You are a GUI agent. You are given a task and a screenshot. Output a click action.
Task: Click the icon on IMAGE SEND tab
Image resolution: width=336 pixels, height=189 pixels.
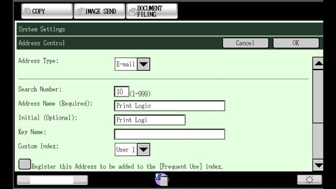tap(80, 11)
